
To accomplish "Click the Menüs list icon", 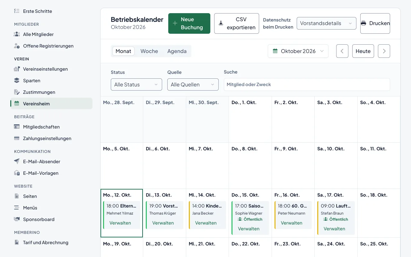I will tap(17, 208).
